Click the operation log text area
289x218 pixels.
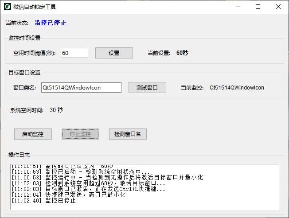pyautogui.click(x=144, y=187)
